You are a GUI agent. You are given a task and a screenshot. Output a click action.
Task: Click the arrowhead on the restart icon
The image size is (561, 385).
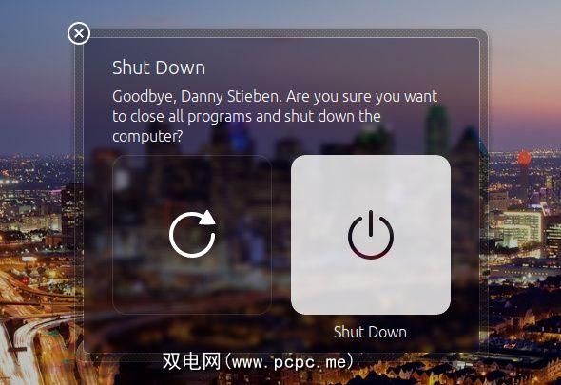pos(207,217)
